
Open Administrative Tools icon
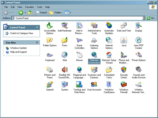(94, 28)
